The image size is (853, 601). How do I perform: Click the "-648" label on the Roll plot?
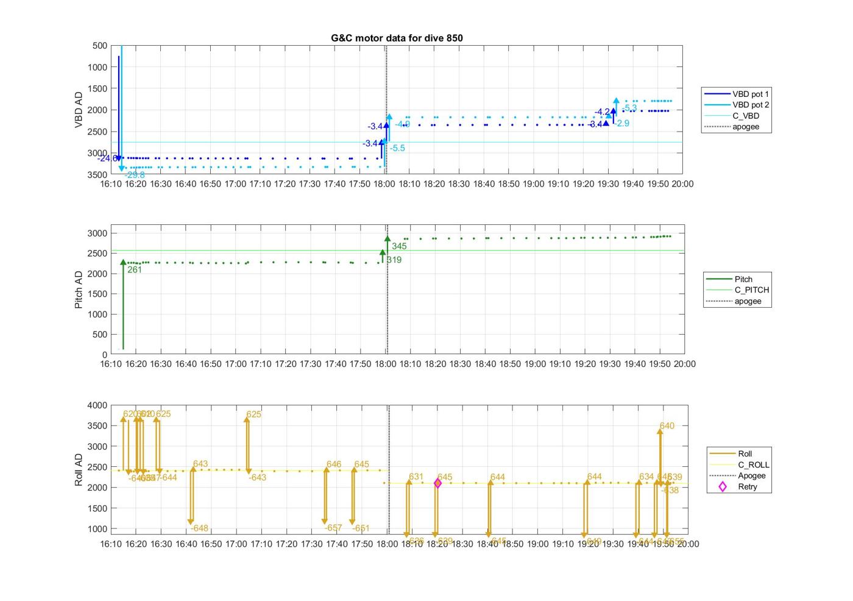point(199,528)
